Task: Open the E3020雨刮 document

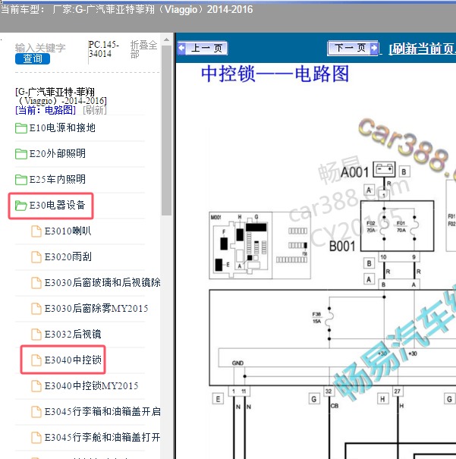Action: pos(68,256)
